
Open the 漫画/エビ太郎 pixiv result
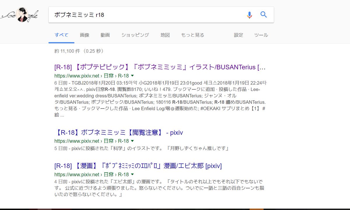tap(138, 166)
